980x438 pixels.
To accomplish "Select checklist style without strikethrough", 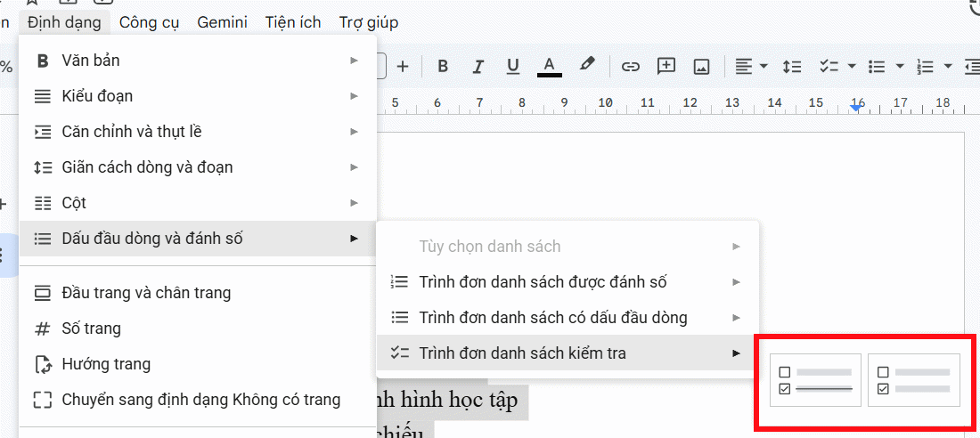I will 914,380.
